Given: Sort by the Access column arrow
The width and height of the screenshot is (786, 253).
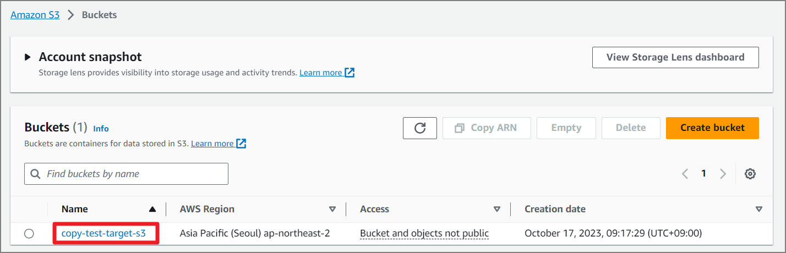Looking at the screenshot, I should click(x=497, y=209).
